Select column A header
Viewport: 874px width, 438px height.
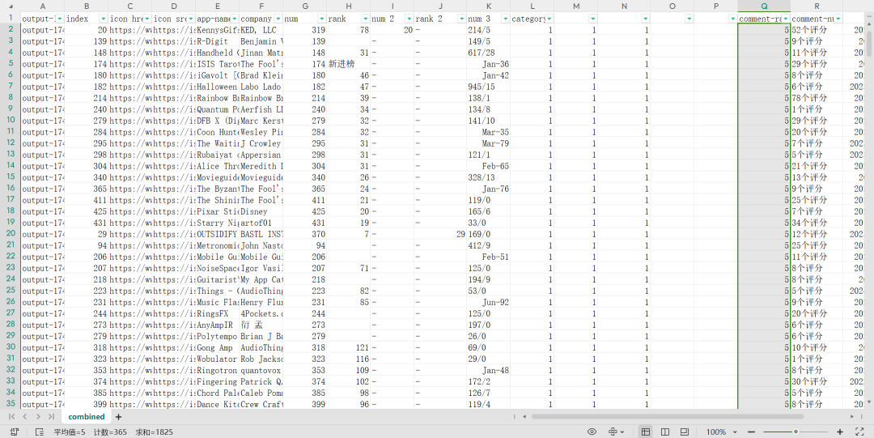click(x=43, y=6)
